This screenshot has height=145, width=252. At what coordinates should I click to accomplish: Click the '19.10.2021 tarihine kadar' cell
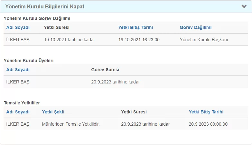coord(70,40)
